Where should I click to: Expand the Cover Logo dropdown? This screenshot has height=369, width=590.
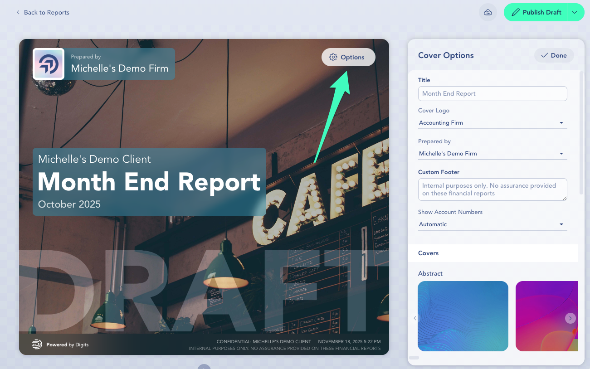click(x=492, y=123)
